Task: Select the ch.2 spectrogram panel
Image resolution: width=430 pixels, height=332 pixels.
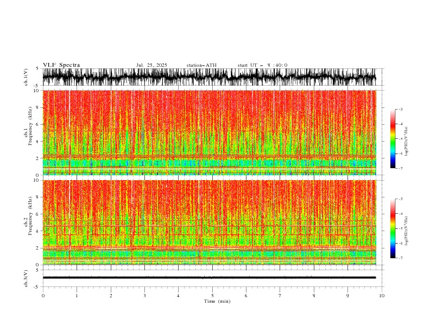Action: tap(209, 222)
